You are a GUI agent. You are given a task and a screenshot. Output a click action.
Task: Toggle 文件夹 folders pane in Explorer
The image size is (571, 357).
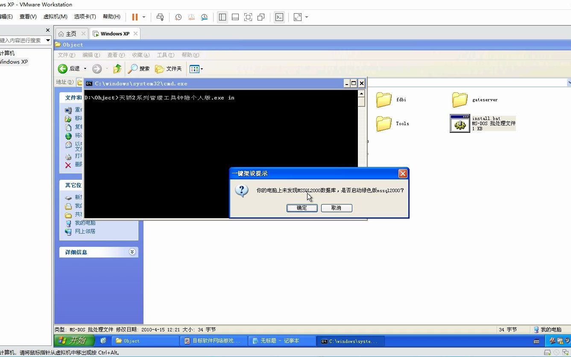pyautogui.click(x=169, y=68)
